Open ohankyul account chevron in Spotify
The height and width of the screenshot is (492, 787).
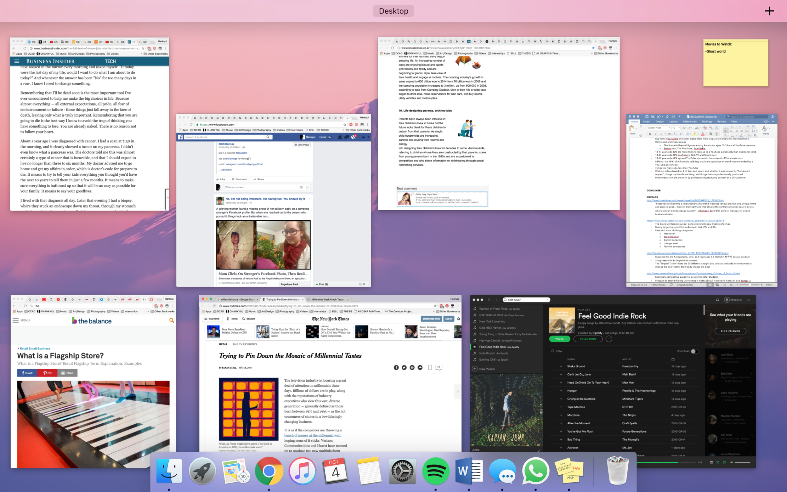tap(749, 300)
